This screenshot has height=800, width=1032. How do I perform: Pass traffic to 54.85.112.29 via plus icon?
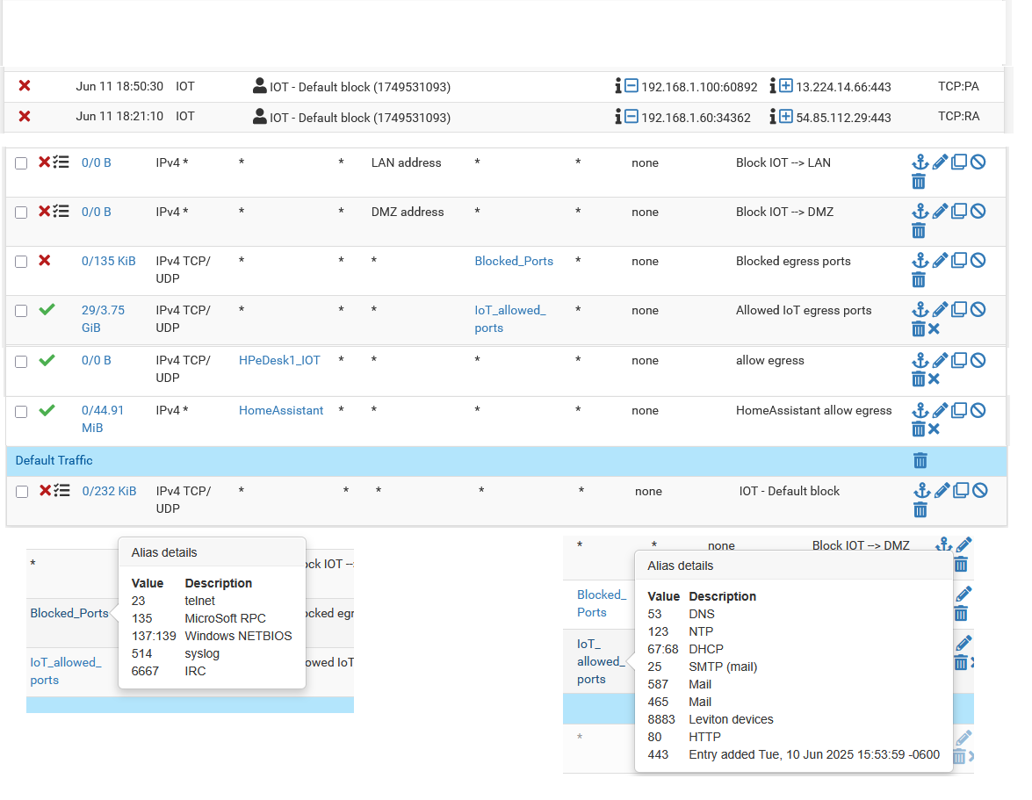(786, 117)
